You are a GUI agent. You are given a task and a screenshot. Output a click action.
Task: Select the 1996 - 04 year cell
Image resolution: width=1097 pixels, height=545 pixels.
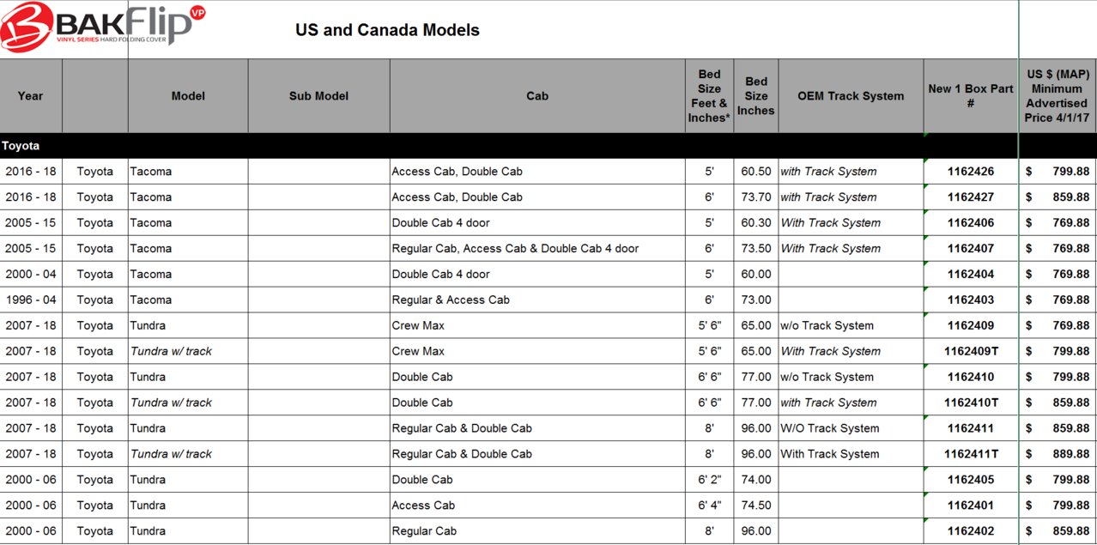[31, 300]
